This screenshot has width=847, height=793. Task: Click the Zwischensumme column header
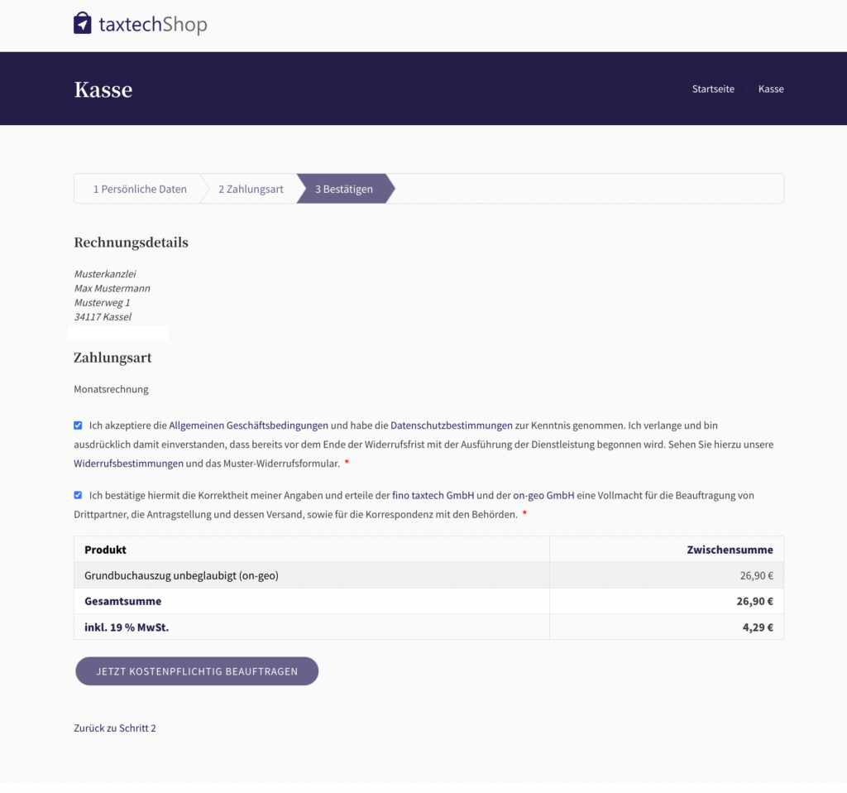[730, 550]
